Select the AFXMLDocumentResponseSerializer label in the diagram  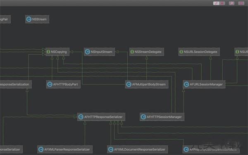140,150
